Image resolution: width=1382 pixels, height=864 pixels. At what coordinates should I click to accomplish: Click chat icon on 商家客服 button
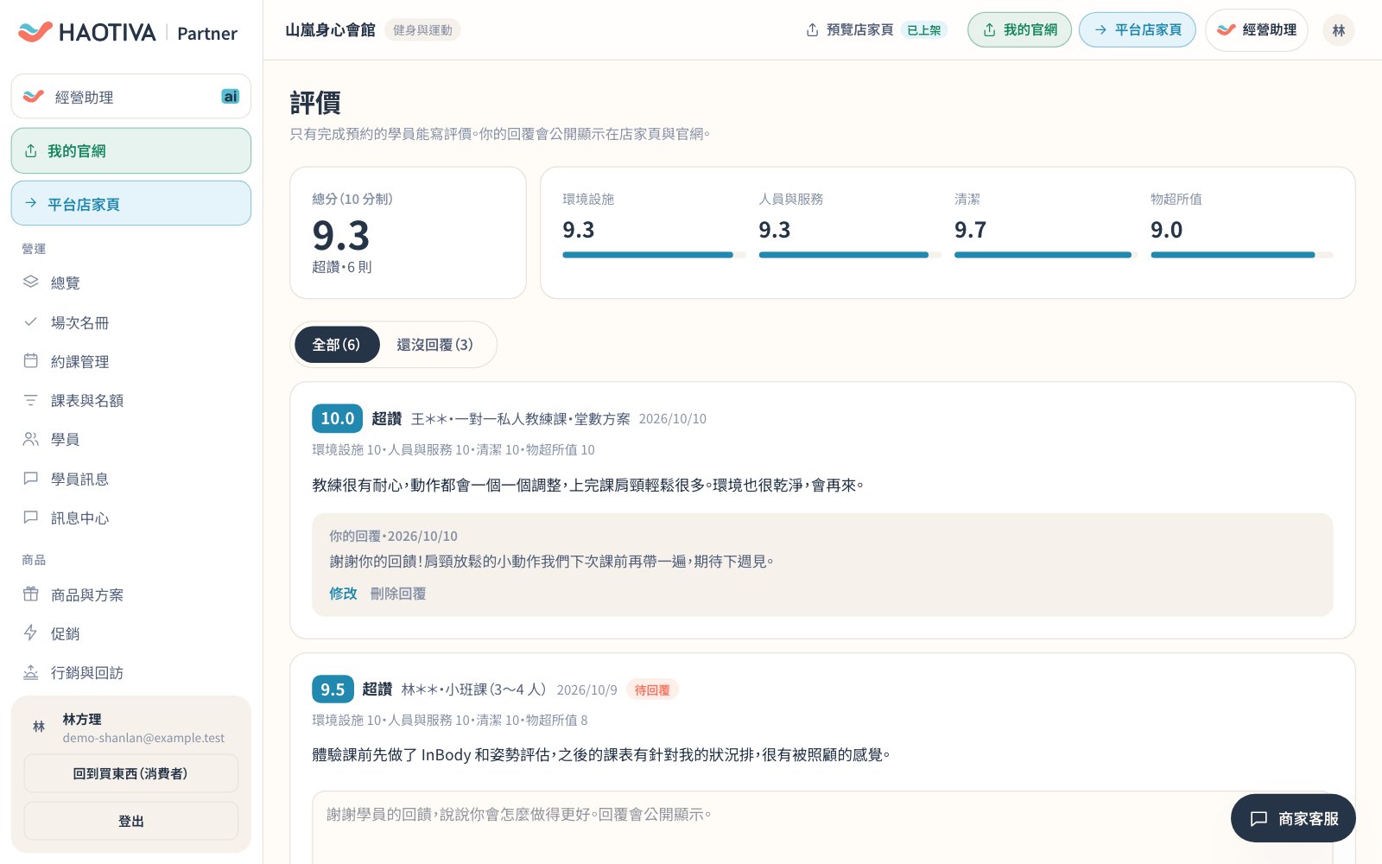1259,818
